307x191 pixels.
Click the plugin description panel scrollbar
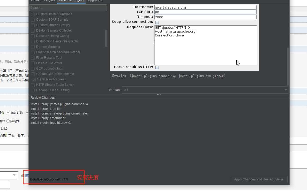[x=288, y=66]
